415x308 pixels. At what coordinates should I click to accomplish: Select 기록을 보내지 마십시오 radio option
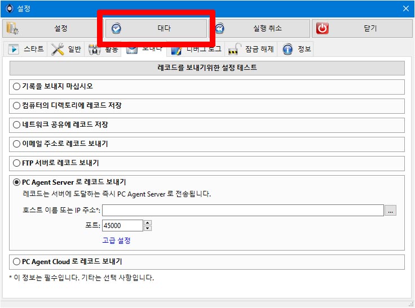(16, 87)
